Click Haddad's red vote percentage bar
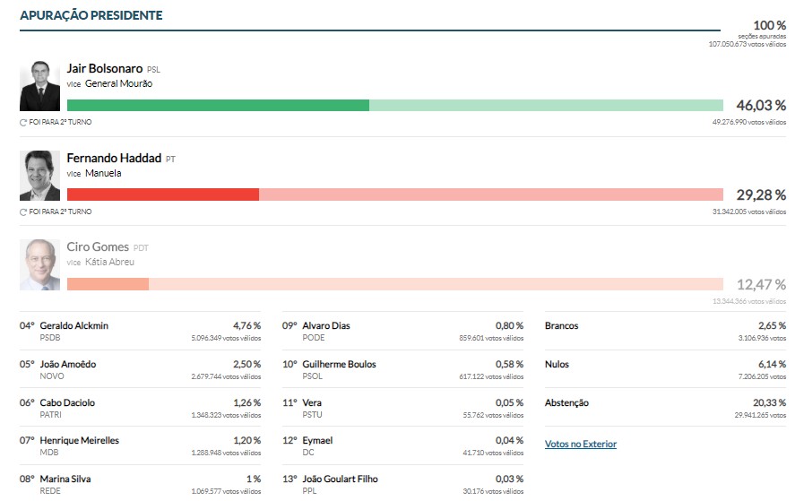Image resolution: width=795 pixels, height=501 pixels. click(162, 194)
